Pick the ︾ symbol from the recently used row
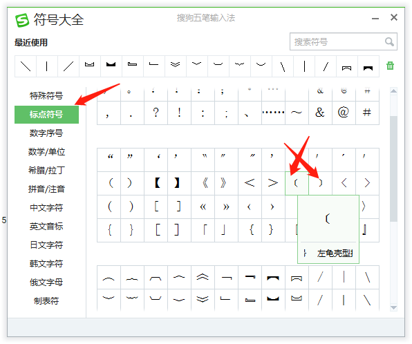412x344 pixels. 176,66
